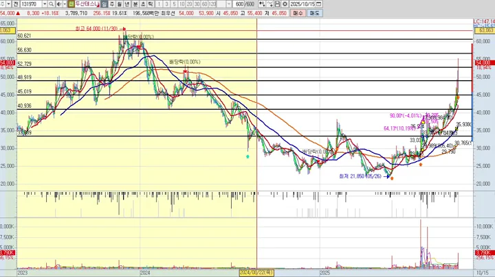The width and height of the screenshot is (495, 277).
Task: Click the 10/15 date label at bottom right
Action: coord(482,273)
